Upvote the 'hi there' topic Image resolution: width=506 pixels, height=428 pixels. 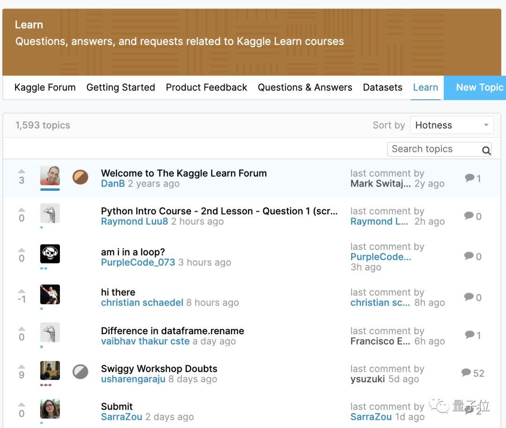(x=21, y=291)
